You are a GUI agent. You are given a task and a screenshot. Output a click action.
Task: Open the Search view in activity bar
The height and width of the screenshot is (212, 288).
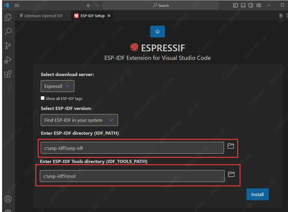click(x=8, y=32)
